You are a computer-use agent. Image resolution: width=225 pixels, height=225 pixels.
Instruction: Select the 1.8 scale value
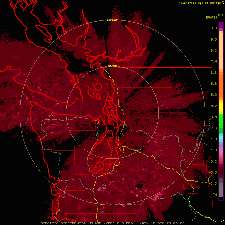click(214, 139)
